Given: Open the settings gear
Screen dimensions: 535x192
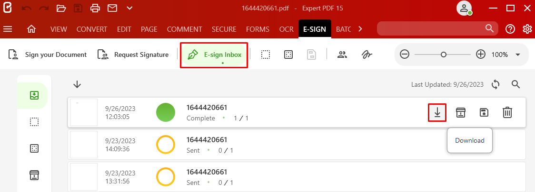Looking at the screenshot, I should coord(527,29).
